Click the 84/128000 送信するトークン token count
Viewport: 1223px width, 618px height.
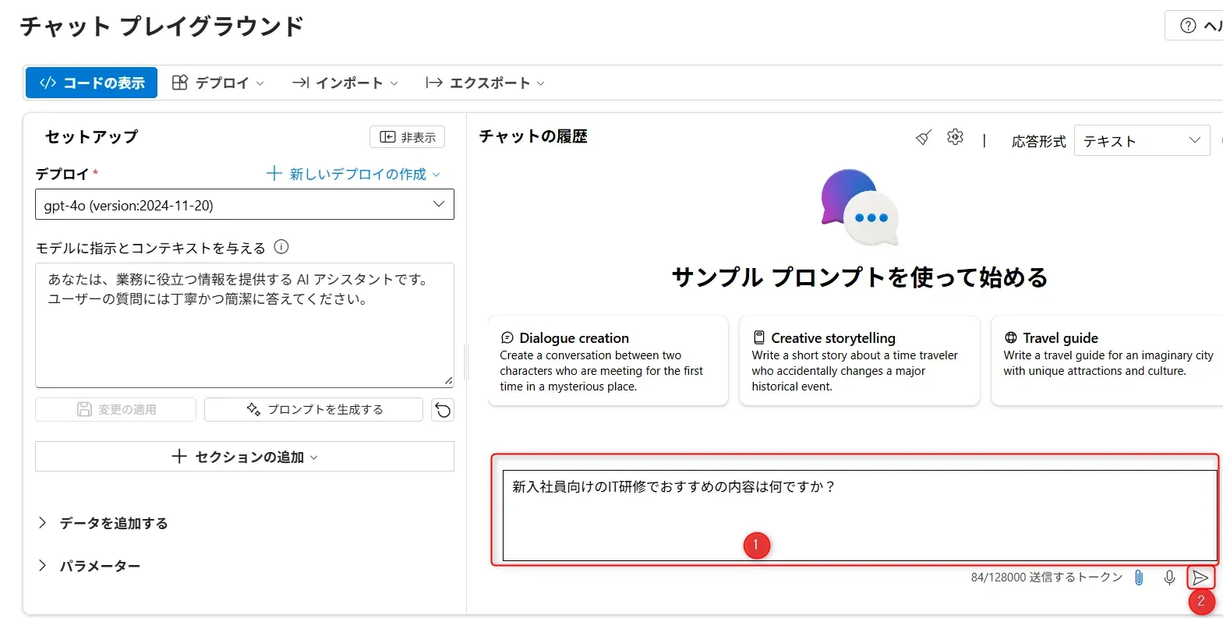point(1047,577)
